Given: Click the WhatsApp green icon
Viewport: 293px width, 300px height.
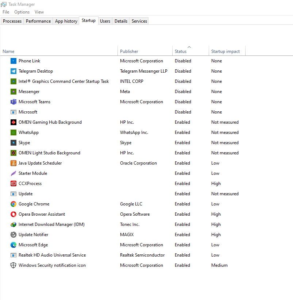Looking at the screenshot, I should click(x=14, y=132).
